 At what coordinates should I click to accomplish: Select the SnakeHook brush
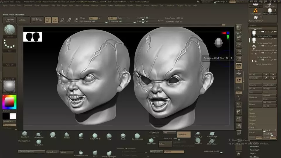click(39, 135)
